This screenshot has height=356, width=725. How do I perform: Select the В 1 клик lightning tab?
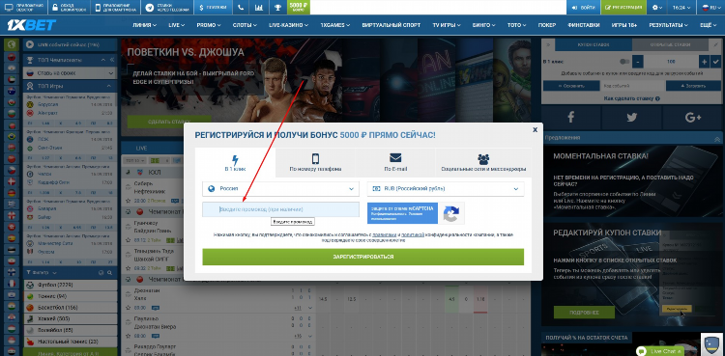pyautogui.click(x=235, y=162)
